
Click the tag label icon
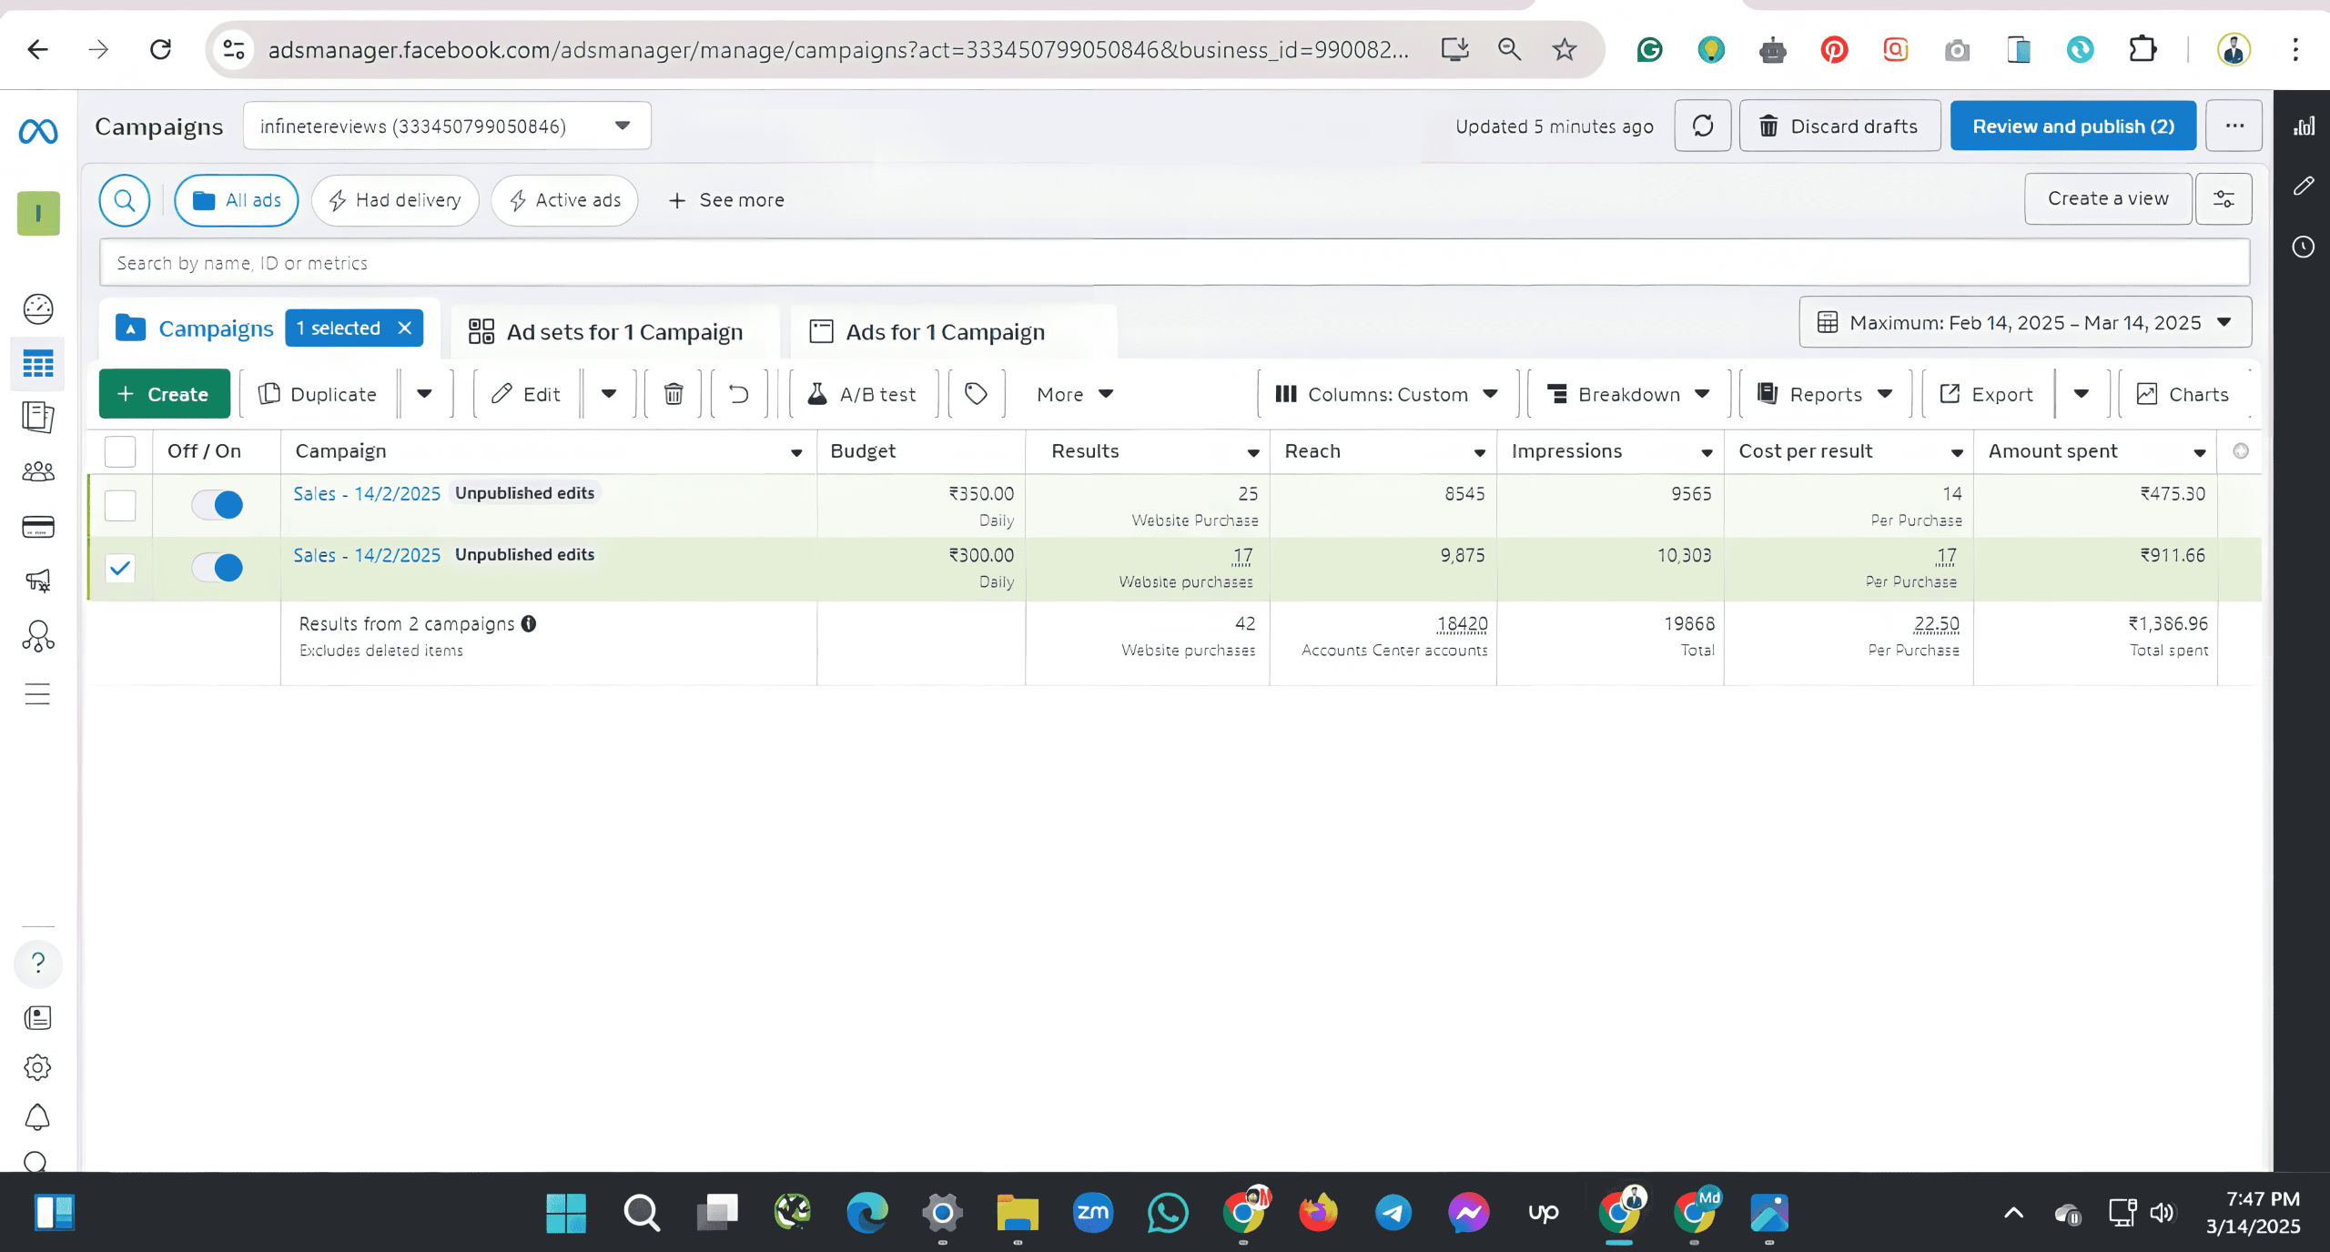976,394
